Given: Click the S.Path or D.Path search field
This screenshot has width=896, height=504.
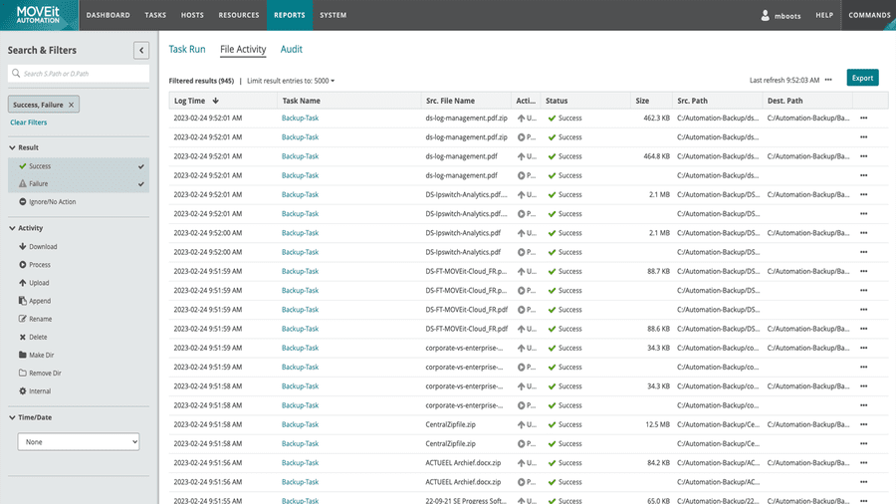Looking at the screenshot, I should point(79,74).
